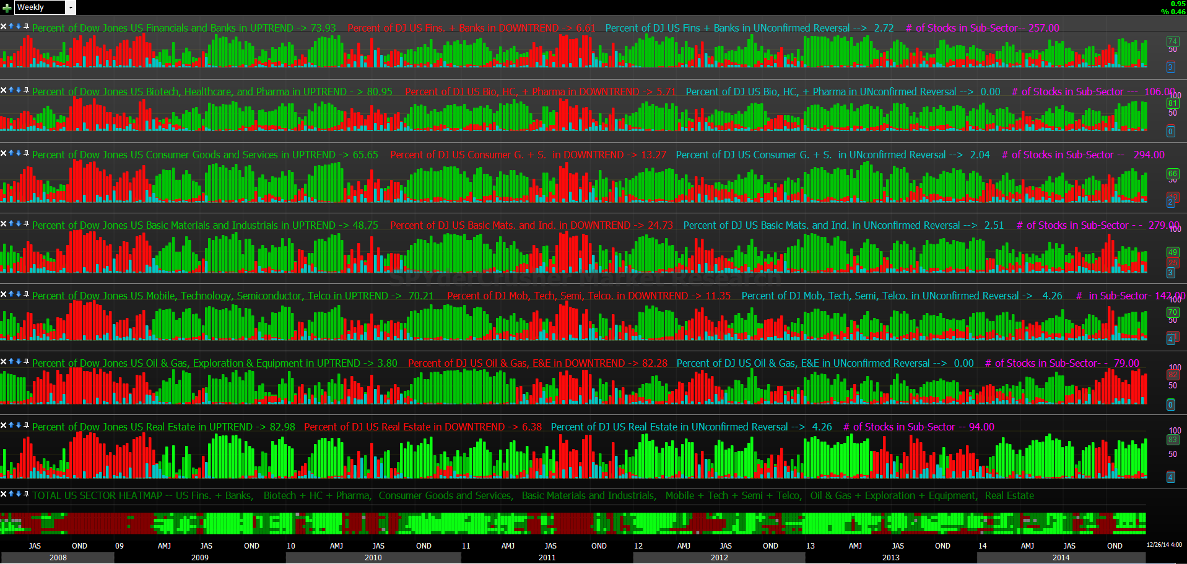Close the Financials and Banks panel
Screen dimensions: 1187x564
point(4,27)
